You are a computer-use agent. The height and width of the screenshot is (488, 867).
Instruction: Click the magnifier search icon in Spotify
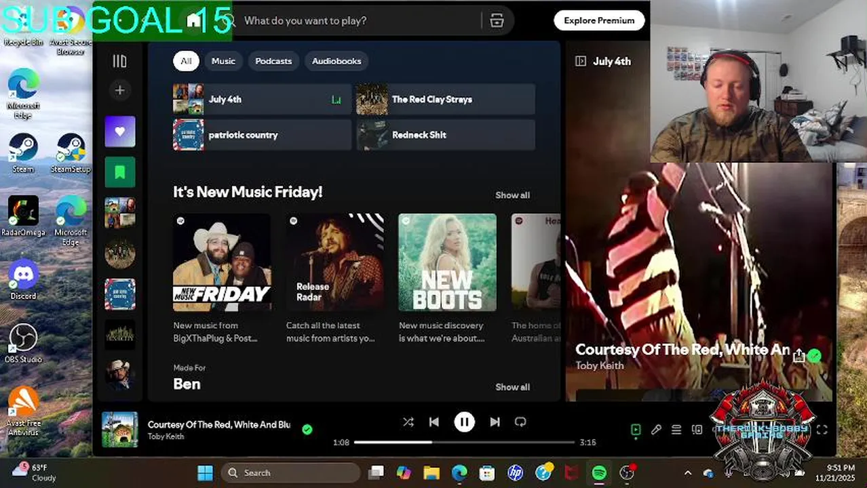click(229, 21)
